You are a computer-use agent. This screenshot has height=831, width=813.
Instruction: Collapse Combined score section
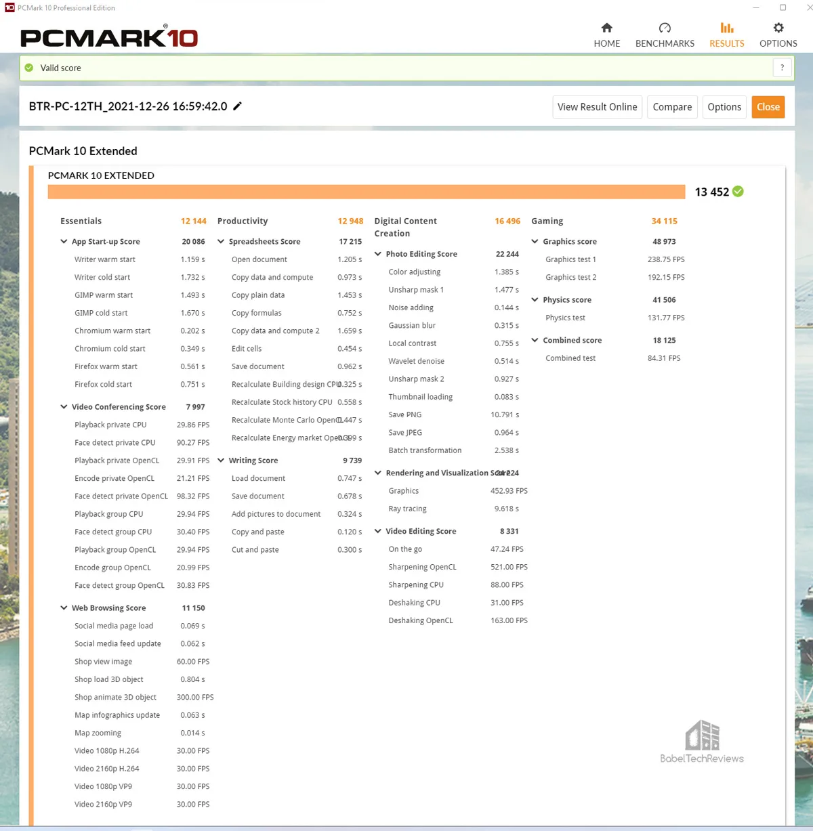click(535, 341)
